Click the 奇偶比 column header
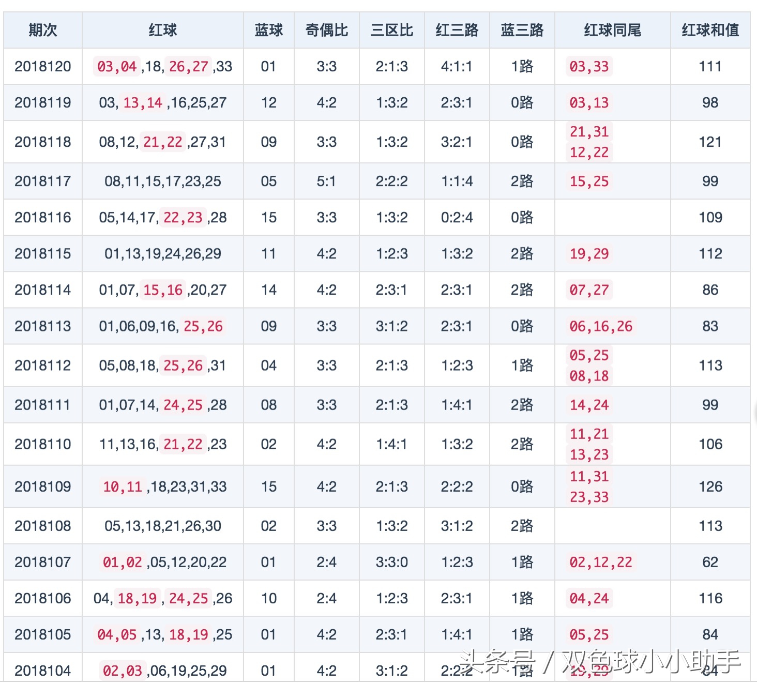The height and width of the screenshot is (684, 757). [x=326, y=31]
